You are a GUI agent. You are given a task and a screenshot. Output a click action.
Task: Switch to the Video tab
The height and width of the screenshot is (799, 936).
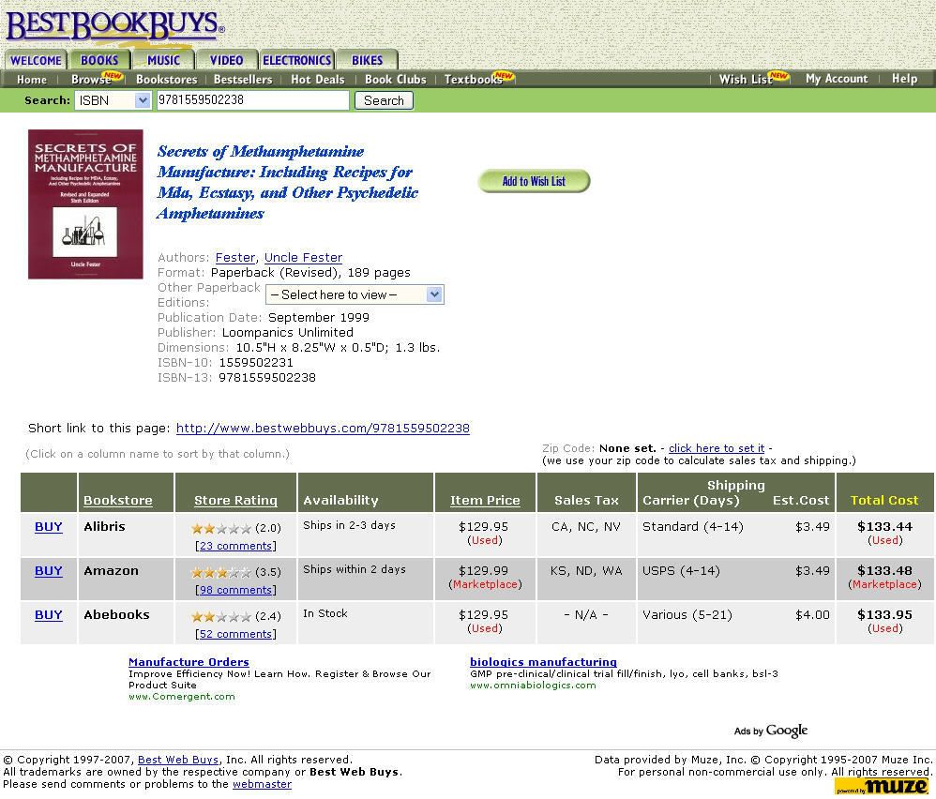tap(227, 60)
